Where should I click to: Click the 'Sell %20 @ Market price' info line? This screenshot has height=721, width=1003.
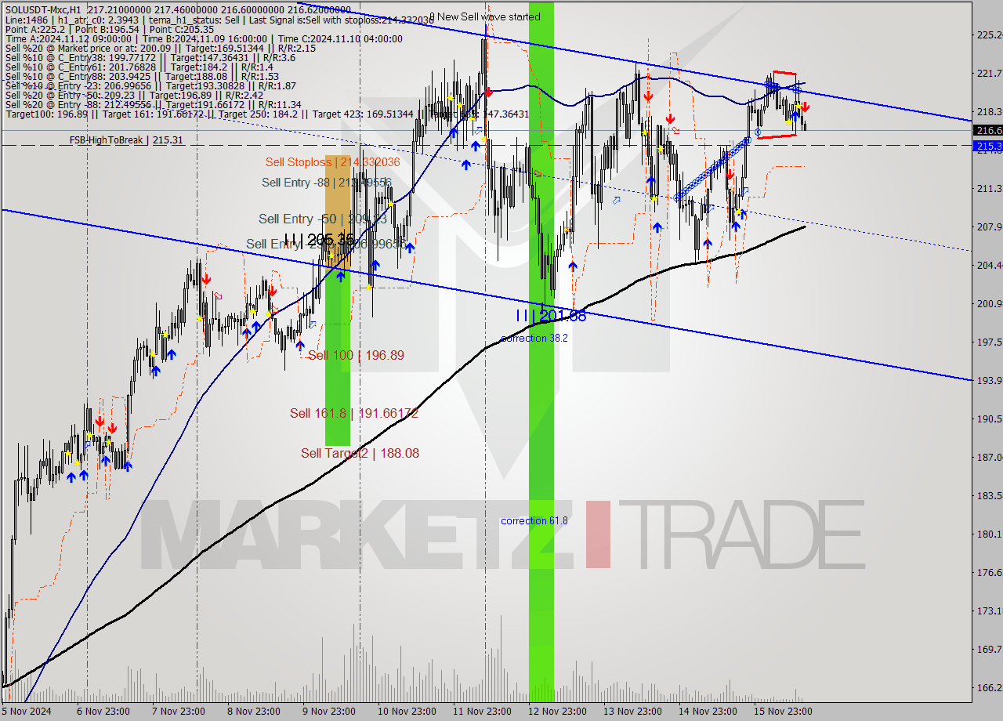(x=160, y=49)
